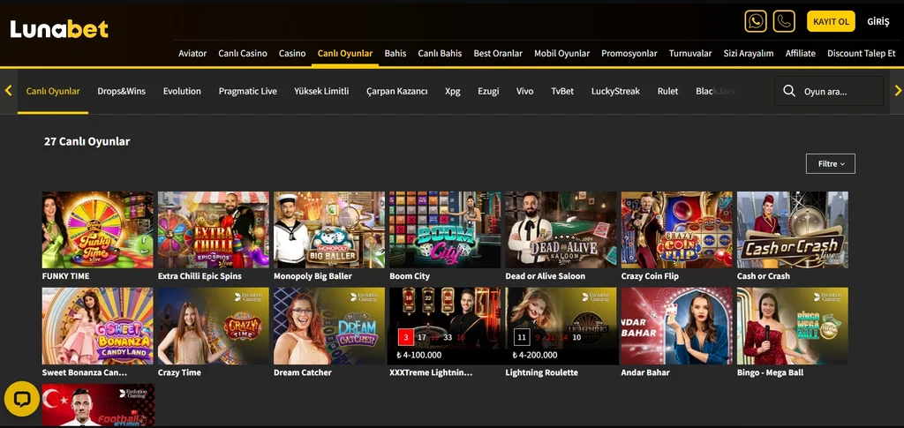Image resolution: width=904 pixels, height=428 pixels.
Task: Open Monopoly Big Baller thumbnail
Action: point(329,229)
